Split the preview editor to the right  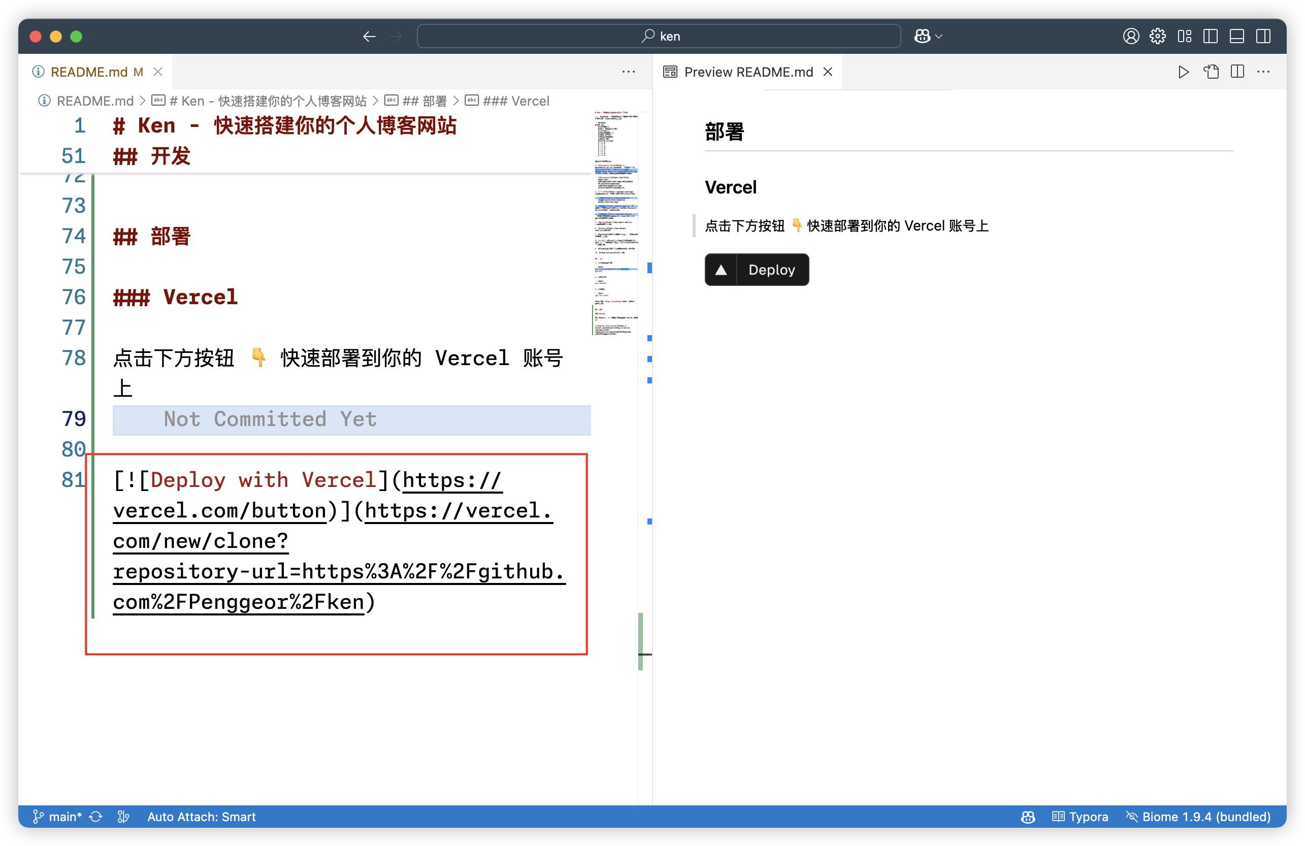[1237, 72]
